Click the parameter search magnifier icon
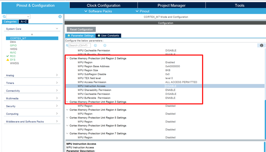266x152 pixels. click(67, 46)
